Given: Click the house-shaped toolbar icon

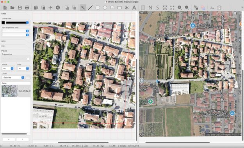Looking at the screenshot, I should [x=219, y=8].
